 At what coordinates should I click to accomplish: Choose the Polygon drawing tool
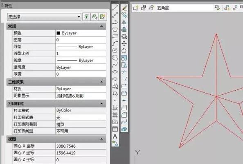pos(115,29)
